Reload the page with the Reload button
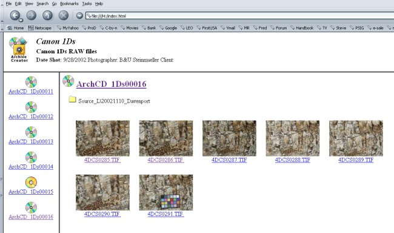This screenshot has height=233, width=394. pyautogui.click(x=47, y=15)
